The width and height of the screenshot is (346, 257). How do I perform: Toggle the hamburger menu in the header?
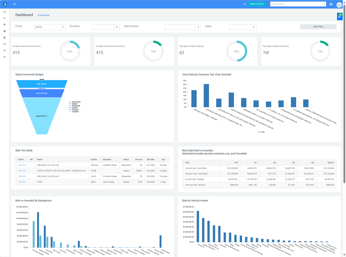14,4
